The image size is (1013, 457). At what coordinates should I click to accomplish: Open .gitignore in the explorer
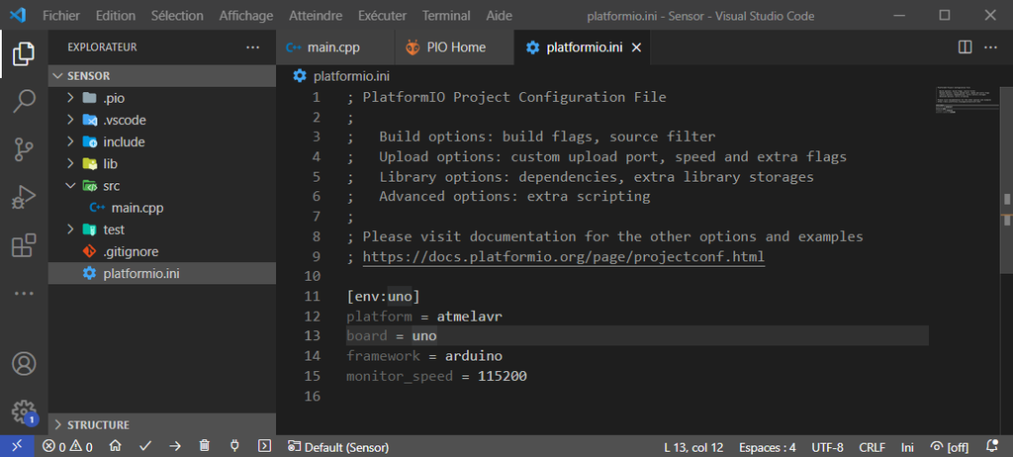pos(162,252)
